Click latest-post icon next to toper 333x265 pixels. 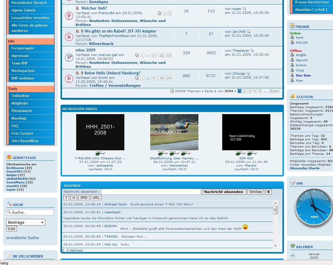(x=244, y=9)
